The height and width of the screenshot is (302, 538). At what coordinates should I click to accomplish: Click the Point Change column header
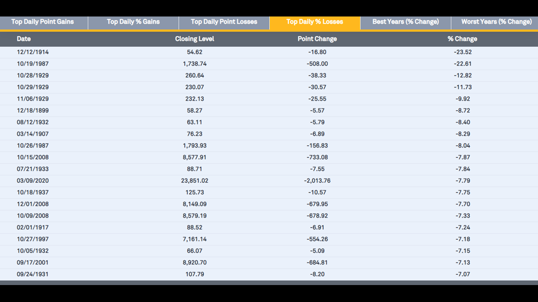[x=317, y=39]
